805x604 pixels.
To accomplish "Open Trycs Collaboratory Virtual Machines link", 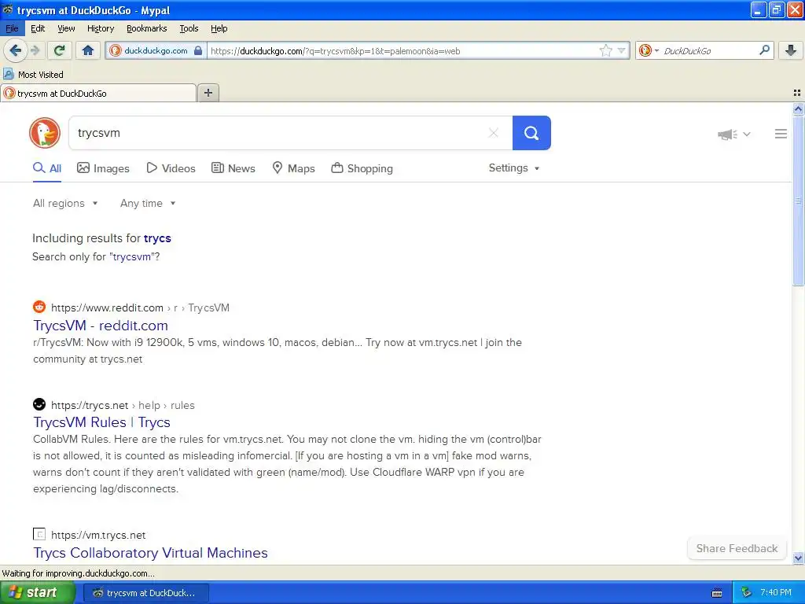I will [x=150, y=553].
